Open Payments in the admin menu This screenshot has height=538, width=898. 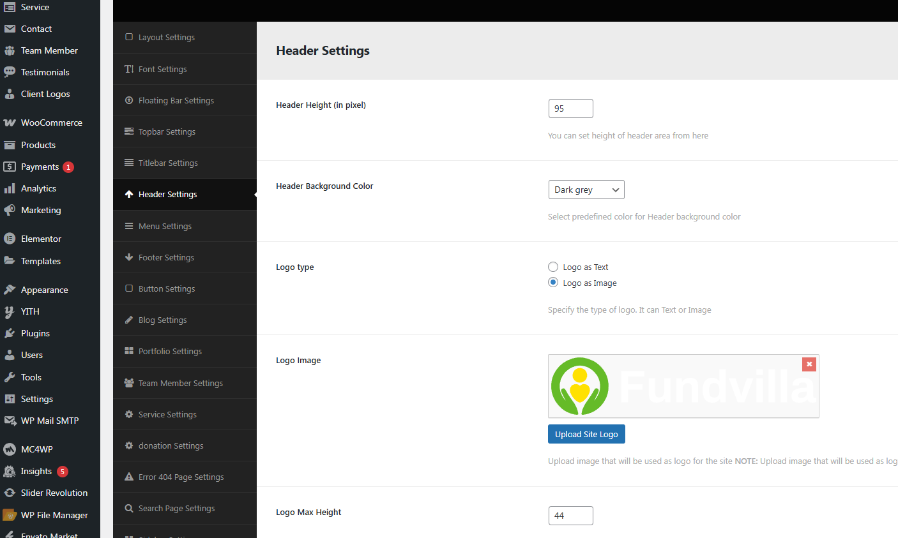(40, 167)
